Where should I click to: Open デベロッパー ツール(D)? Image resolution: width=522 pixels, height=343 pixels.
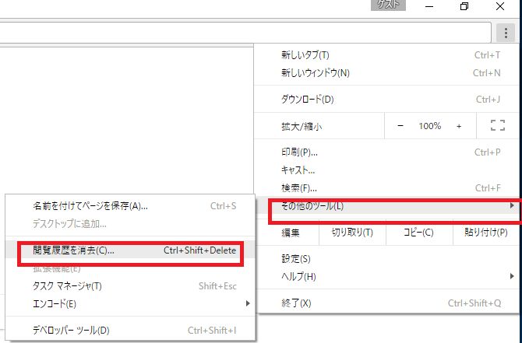71,330
